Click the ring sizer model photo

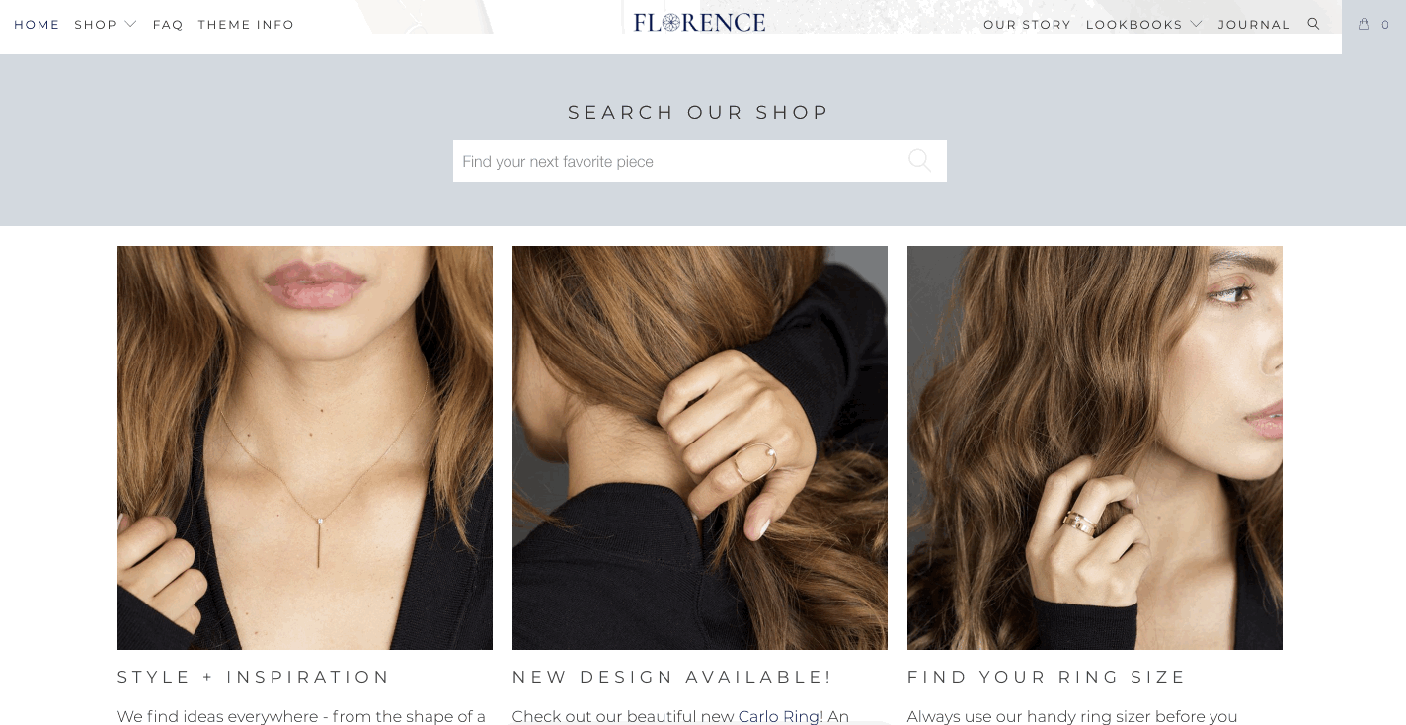(x=1094, y=446)
